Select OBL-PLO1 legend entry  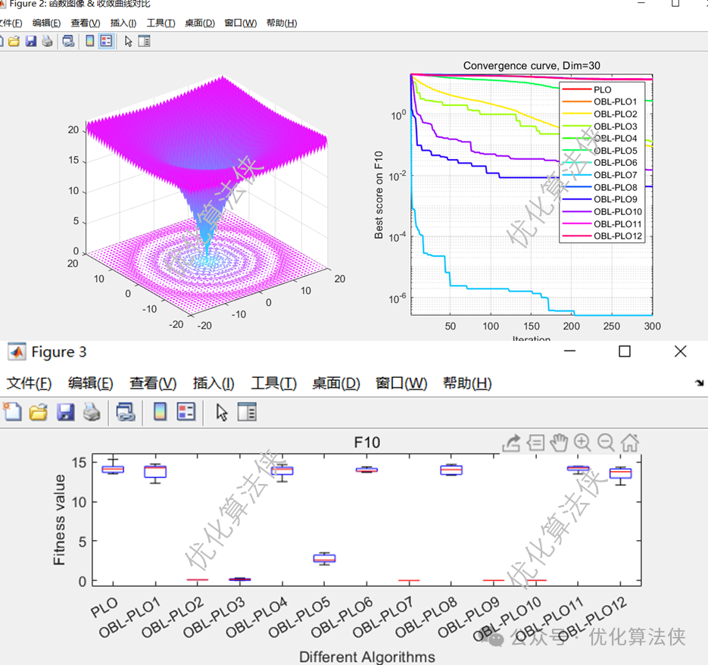tap(600, 101)
